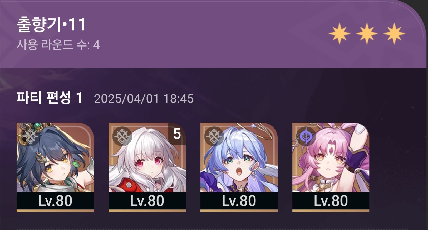Click Lv.80 label under dark-haired character
The width and height of the screenshot is (428, 230).
click(55, 201)
